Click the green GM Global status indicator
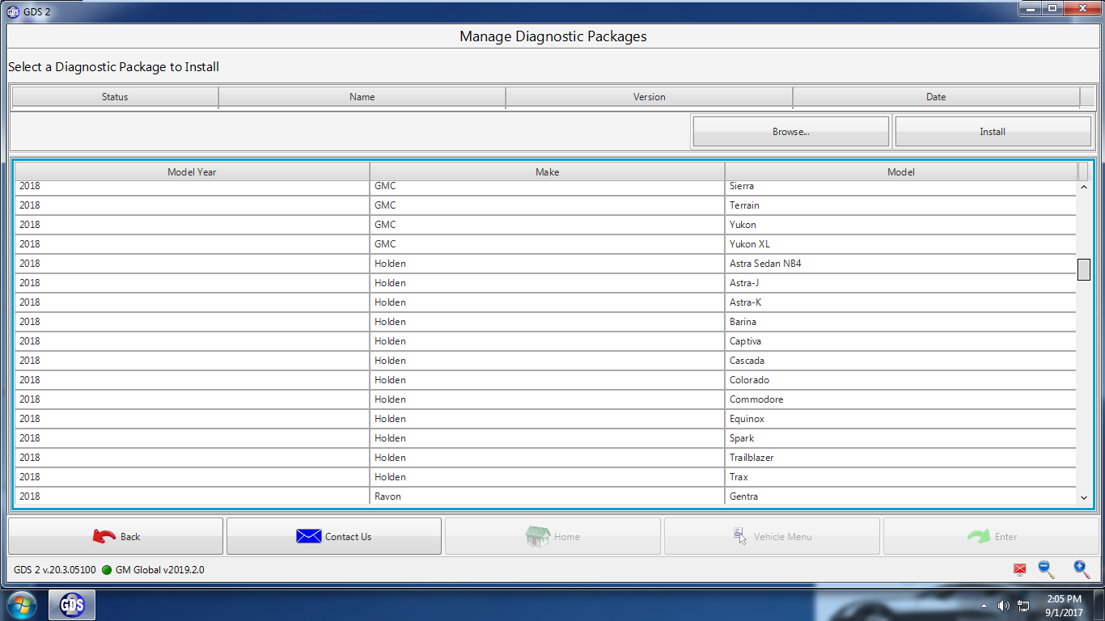This screenshot has height=621, width=1105. coord(107,570)
